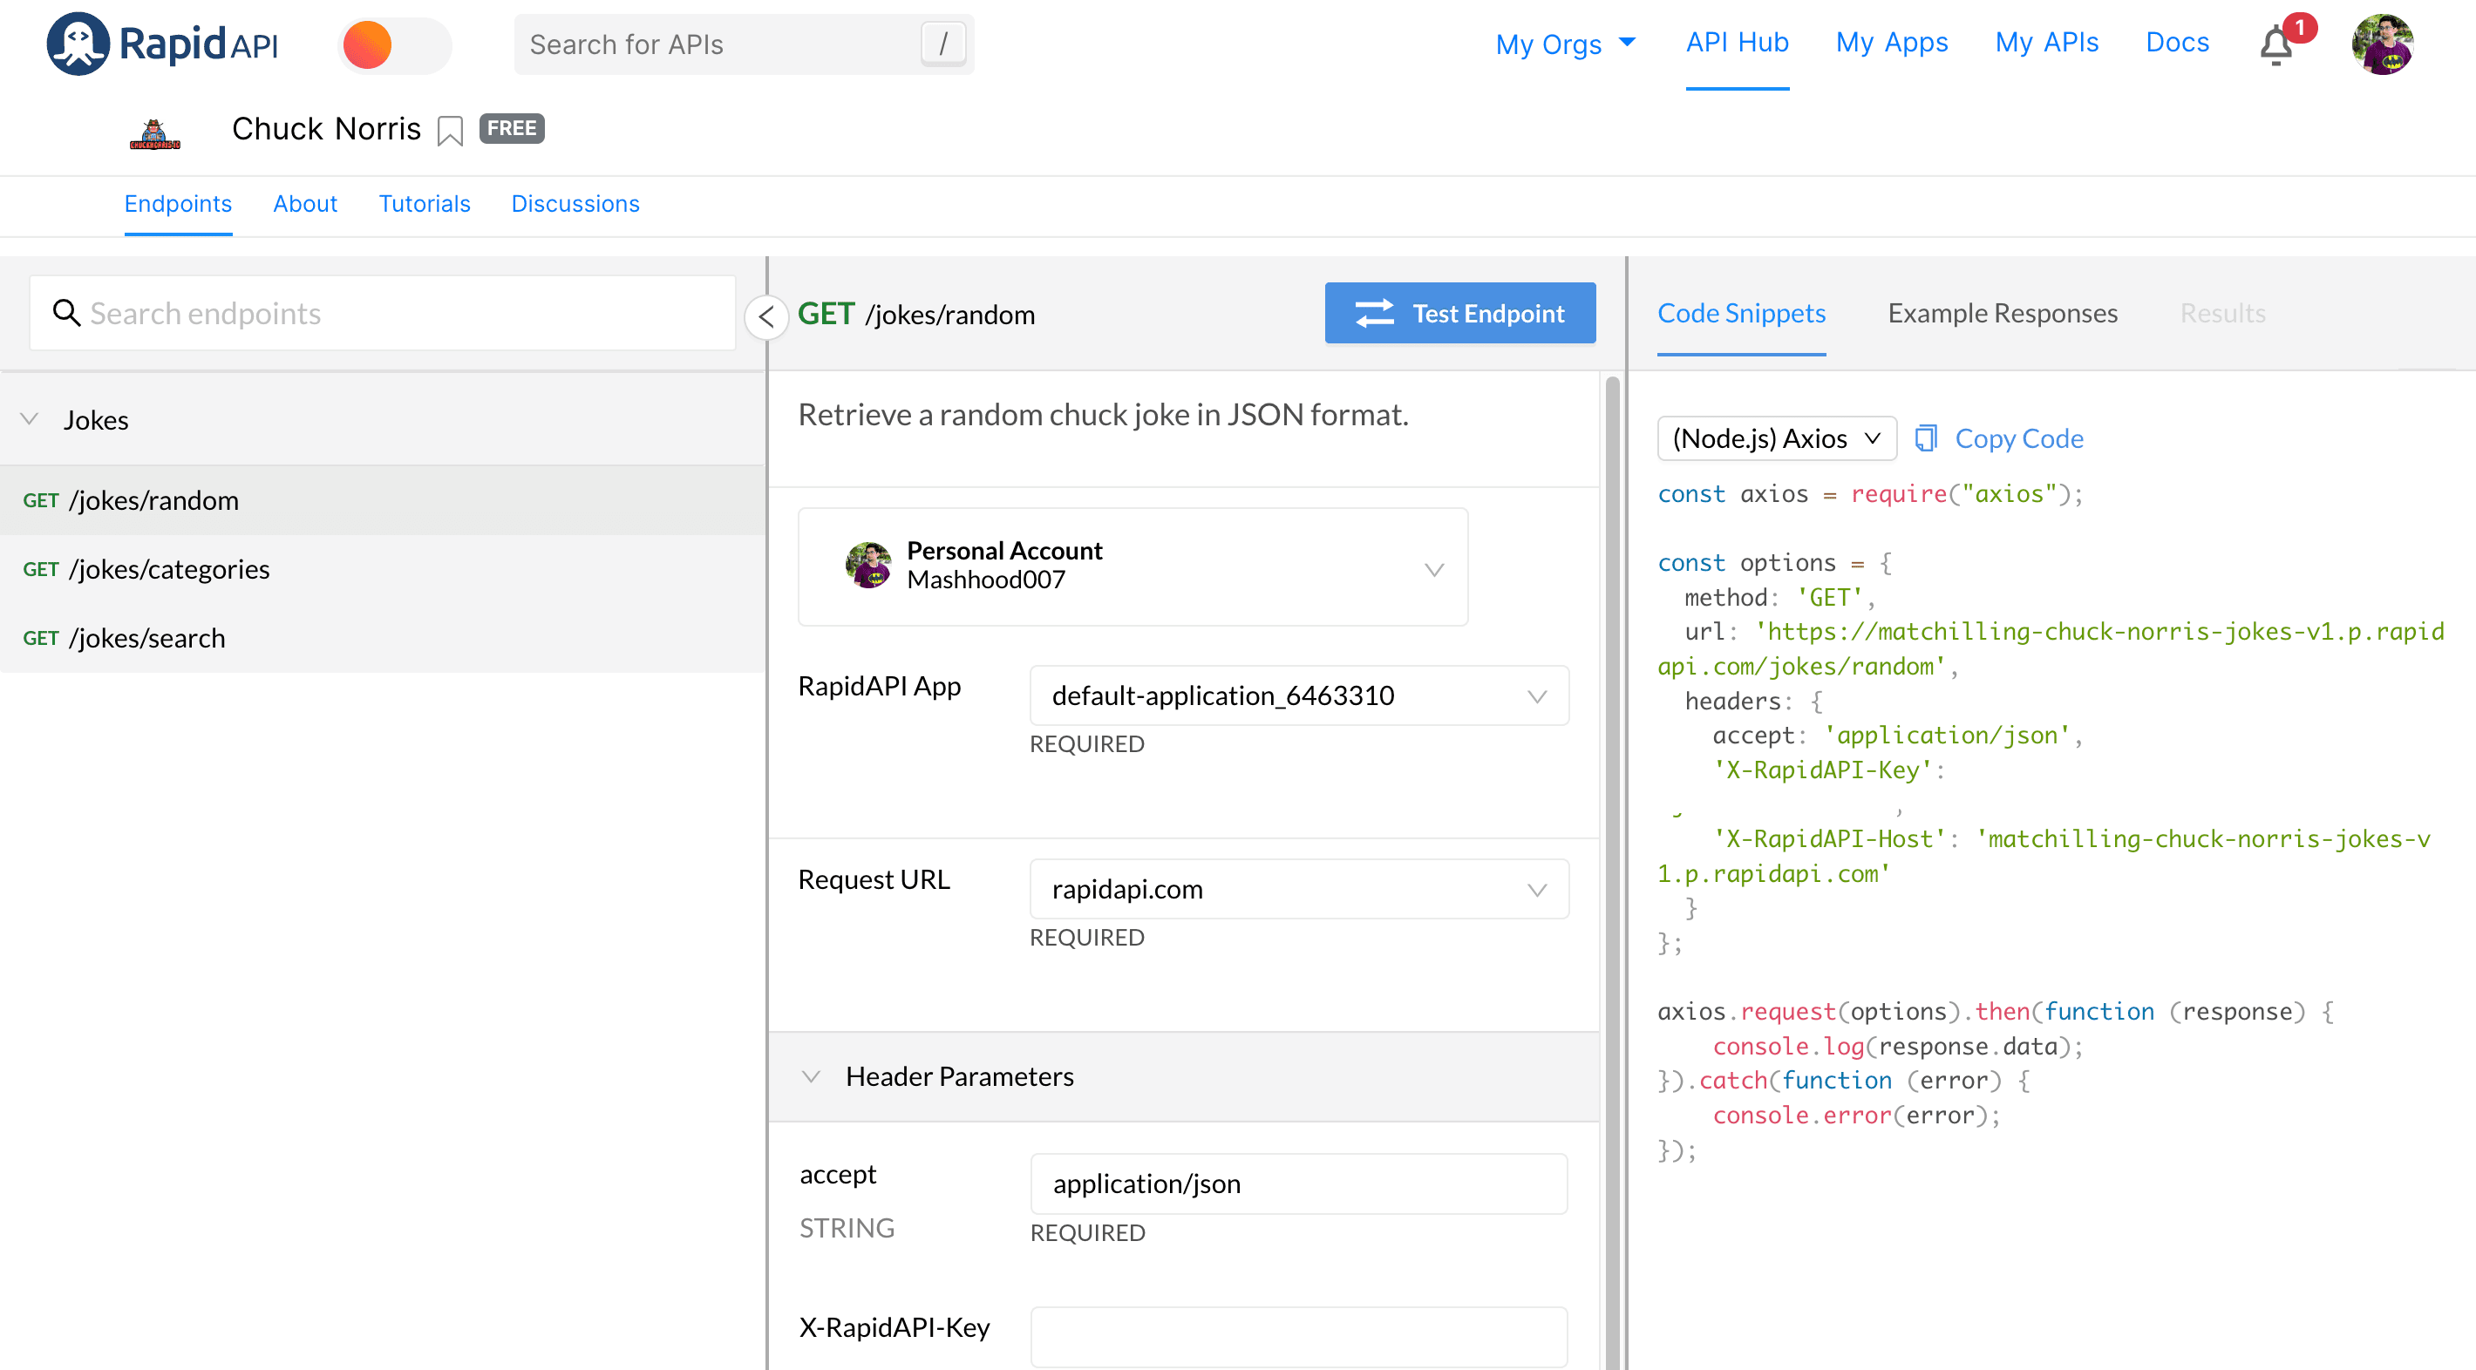
Task: Select the GET /jokes/categories endpoint
Action: tap(383, 570)
